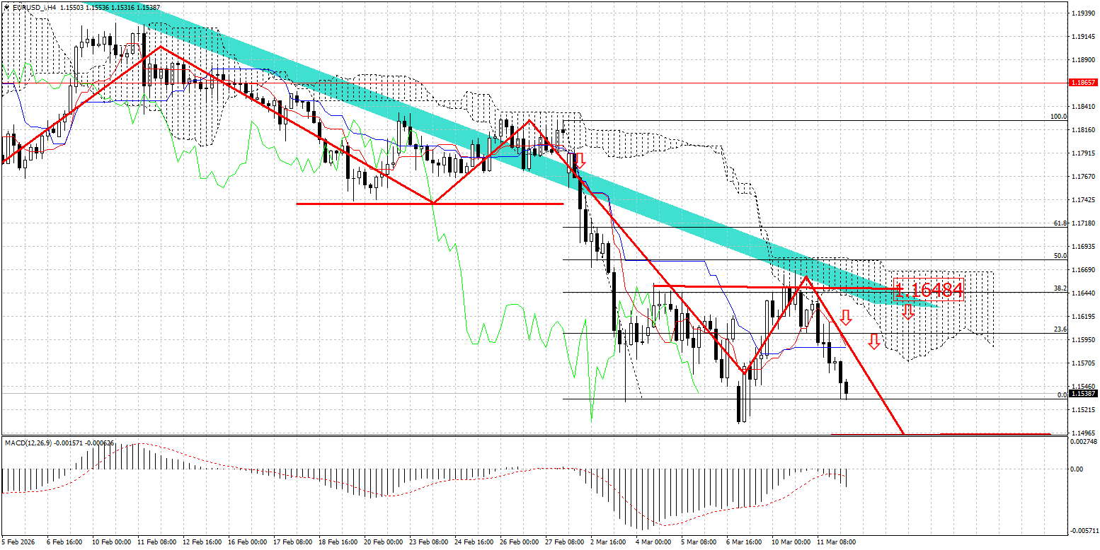Click the red 1.16484 price label
This screenshot has width=1100, height=550.
click(x=928, y=289)
